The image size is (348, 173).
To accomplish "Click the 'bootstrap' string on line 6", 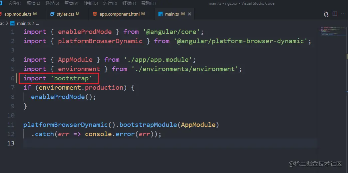I will [71, 78].
